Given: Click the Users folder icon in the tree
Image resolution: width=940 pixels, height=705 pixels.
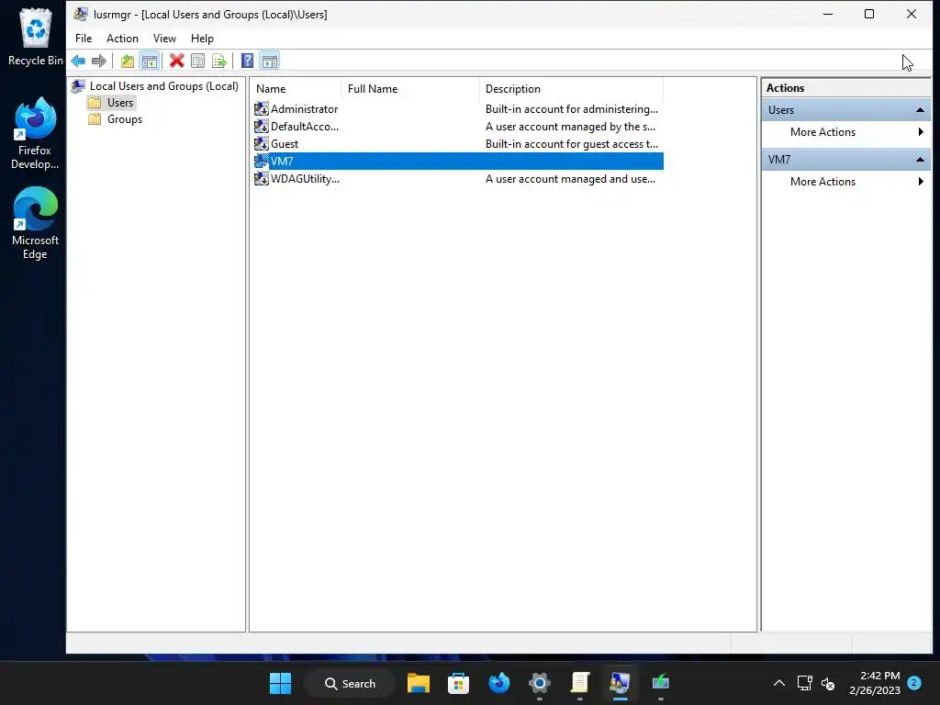Looking at the screenshot, I should [x=95, y=103].
